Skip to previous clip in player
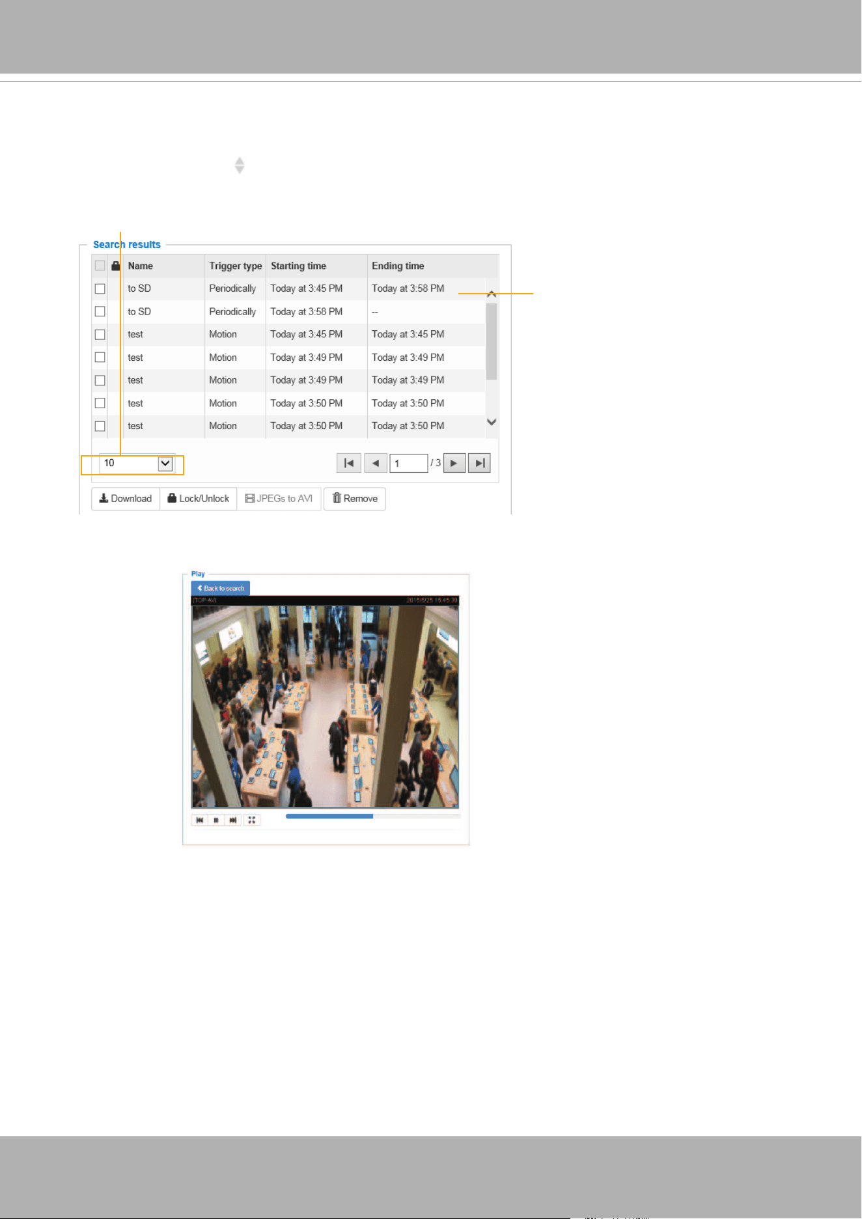Screen dimensions: 862x1219 pyautogui.click(x=199, y=820)
